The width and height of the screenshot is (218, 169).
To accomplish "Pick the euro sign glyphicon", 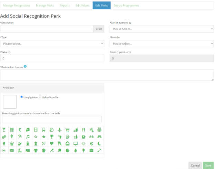I will 91,143.
